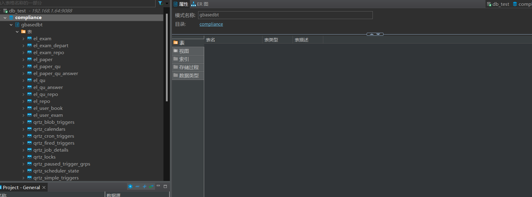Click the db_test connection icon in tree
The image size is (532, 197).
click(5, 11)
